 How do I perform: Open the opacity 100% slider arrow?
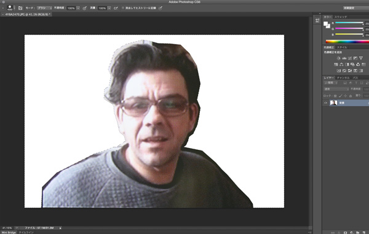click(x=78, y=8)
